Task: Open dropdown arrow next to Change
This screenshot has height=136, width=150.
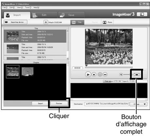Action: (x=145, y=104)
